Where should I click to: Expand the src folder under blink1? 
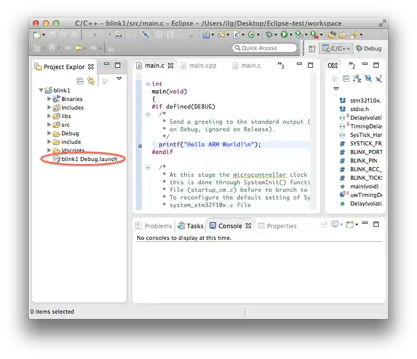[49, 125]
